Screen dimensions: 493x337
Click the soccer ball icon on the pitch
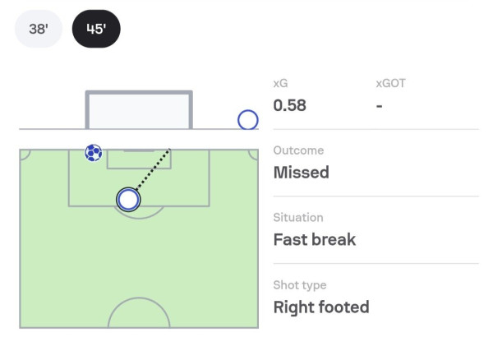pos(94,152)
